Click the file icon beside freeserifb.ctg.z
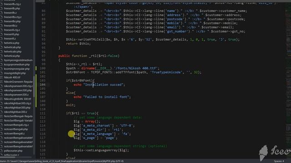 [1, 4]
